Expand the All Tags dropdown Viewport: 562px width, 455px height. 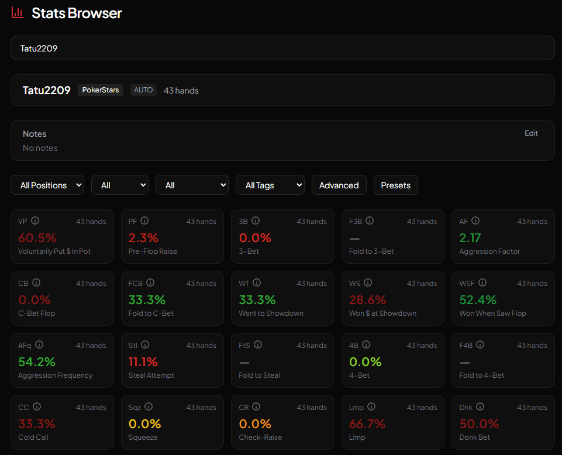(270, 185)
